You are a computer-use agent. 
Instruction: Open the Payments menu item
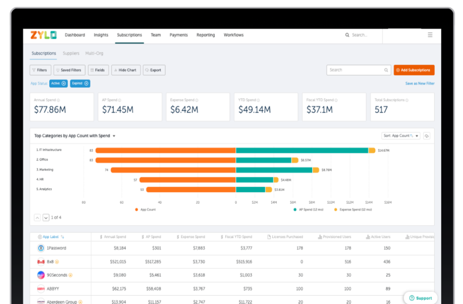(179, 35)
